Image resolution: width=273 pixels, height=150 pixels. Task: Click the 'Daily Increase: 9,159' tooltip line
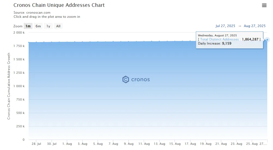point(215,43)
